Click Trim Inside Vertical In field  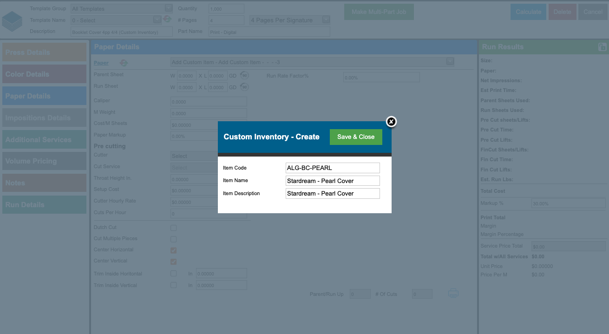coord(222,285)
